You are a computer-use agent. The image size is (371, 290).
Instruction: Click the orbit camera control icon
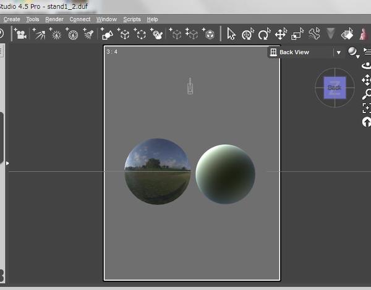[x=366, y=66]
